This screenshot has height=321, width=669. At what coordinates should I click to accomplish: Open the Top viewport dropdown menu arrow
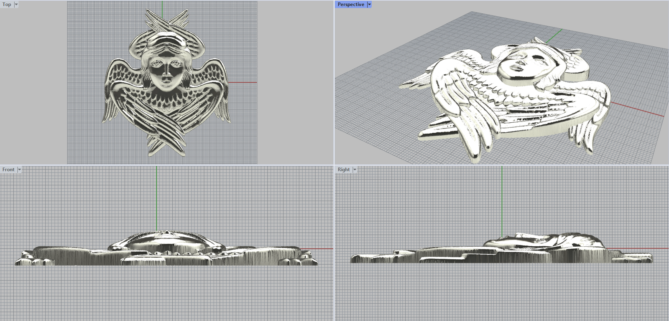(16, 5)
